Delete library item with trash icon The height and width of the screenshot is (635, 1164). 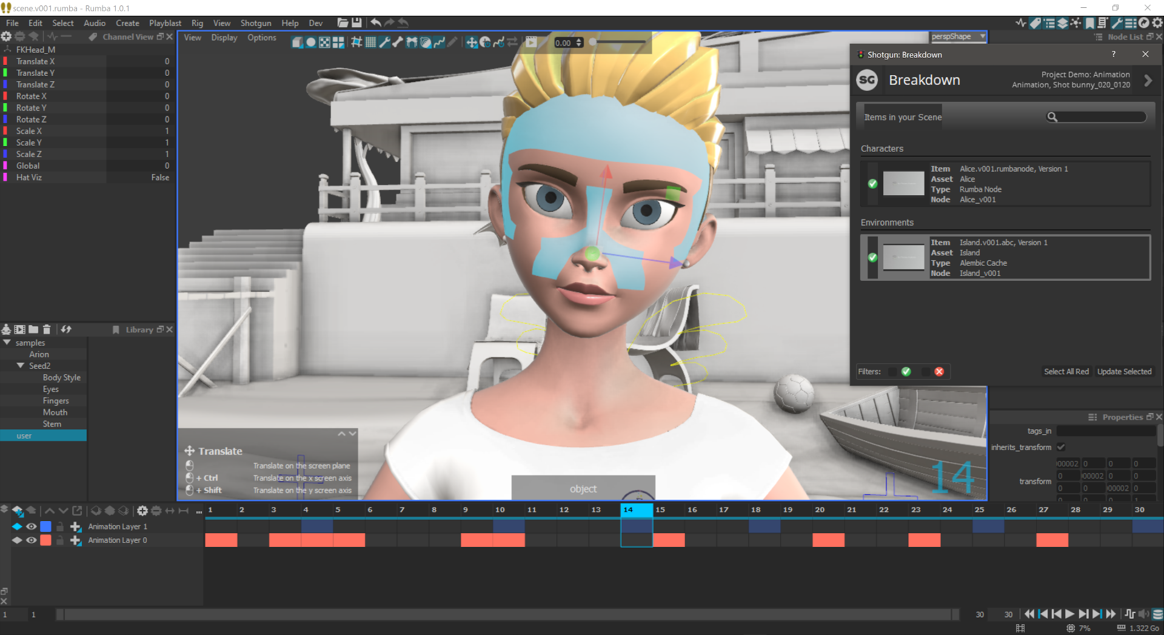pos(47,329)
